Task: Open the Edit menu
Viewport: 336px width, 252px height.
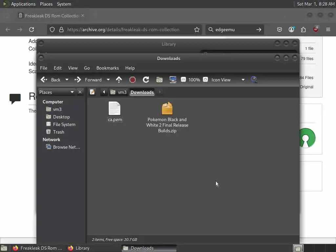Action: 58,68
